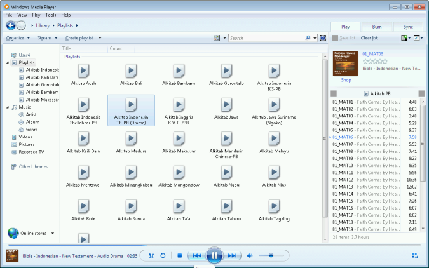
Task: Stop playback
Action: coord(179,256)
